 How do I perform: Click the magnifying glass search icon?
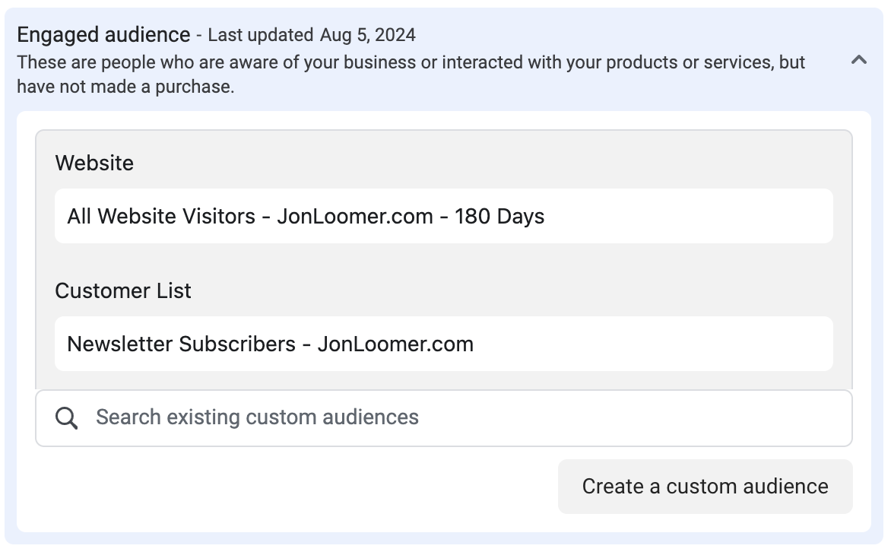click(x=66, y=418)
